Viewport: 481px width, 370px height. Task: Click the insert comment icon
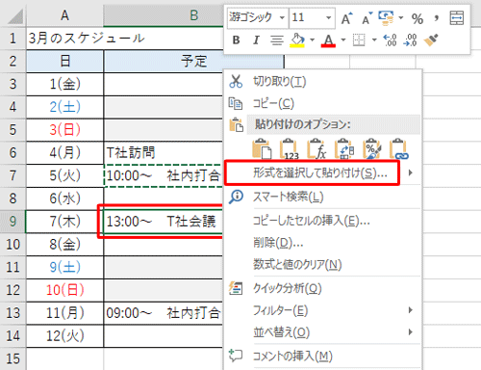236,356
